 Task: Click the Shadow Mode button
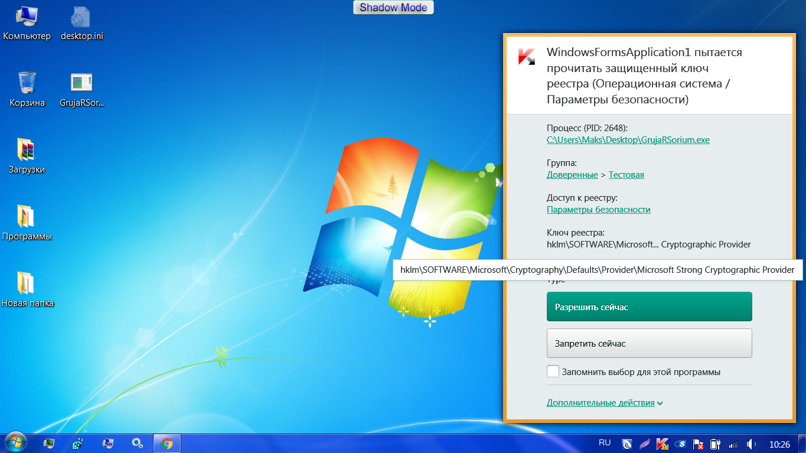coord(394,8)
